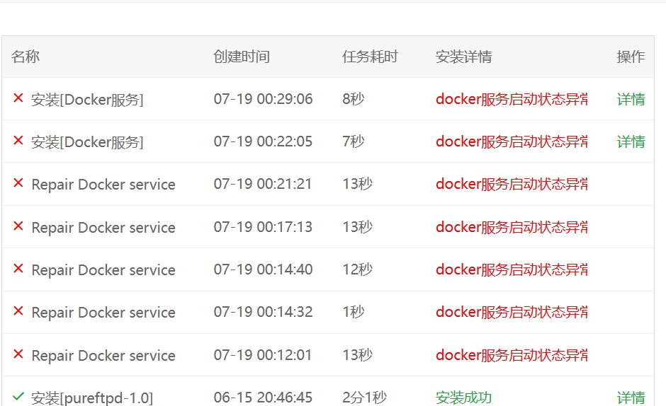Click the 任务耗时 column header
Image resolution: width=666 pixels, height=406 pixels.
click(370, 57)
